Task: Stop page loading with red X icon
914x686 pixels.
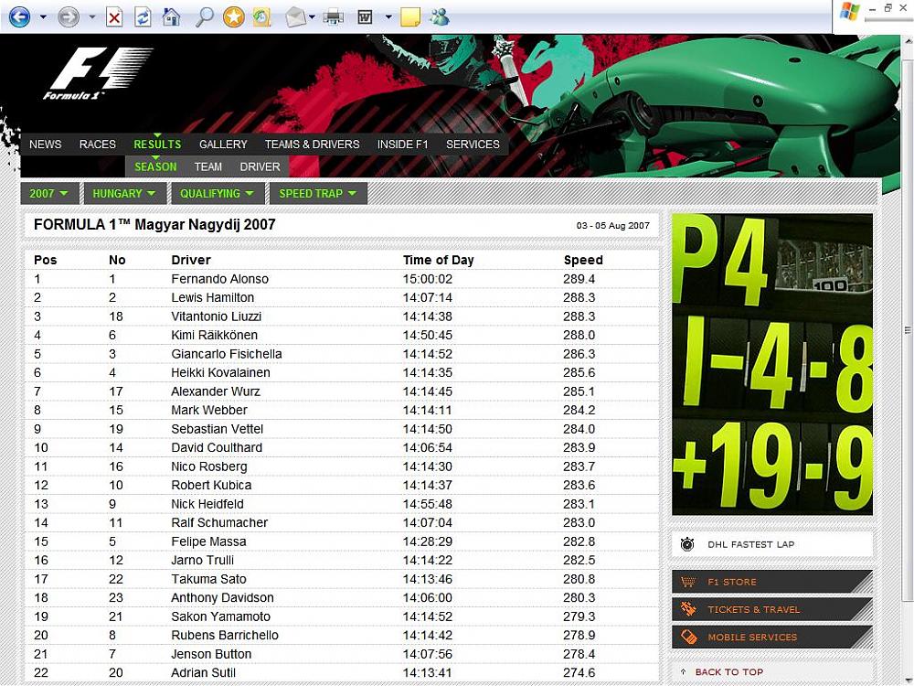Action: [114, 17]
